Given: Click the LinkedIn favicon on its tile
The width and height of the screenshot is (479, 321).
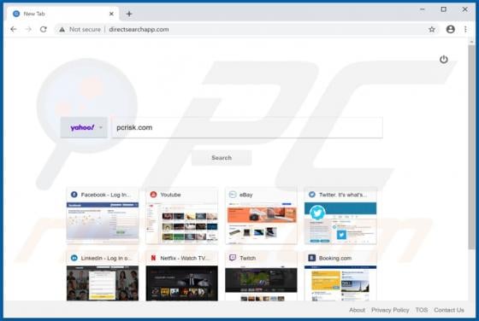Looking at the screenshot, I should (x=74, y=258).
